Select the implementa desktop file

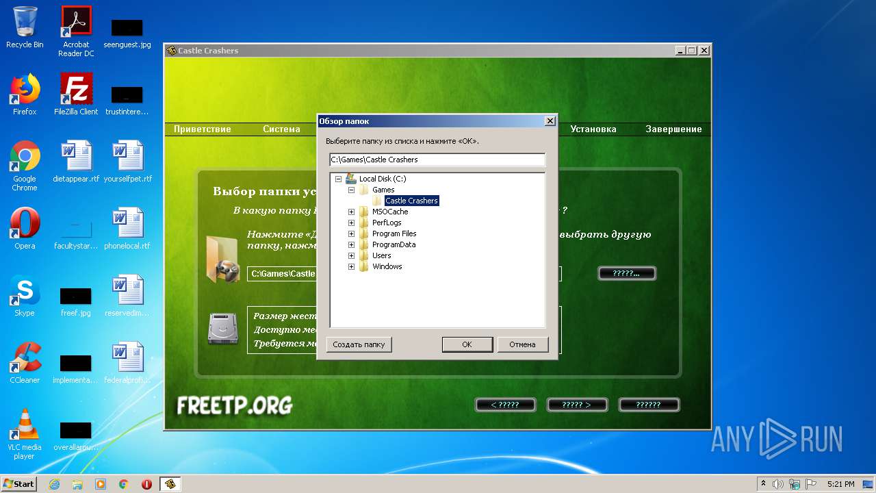coord(76,368)
